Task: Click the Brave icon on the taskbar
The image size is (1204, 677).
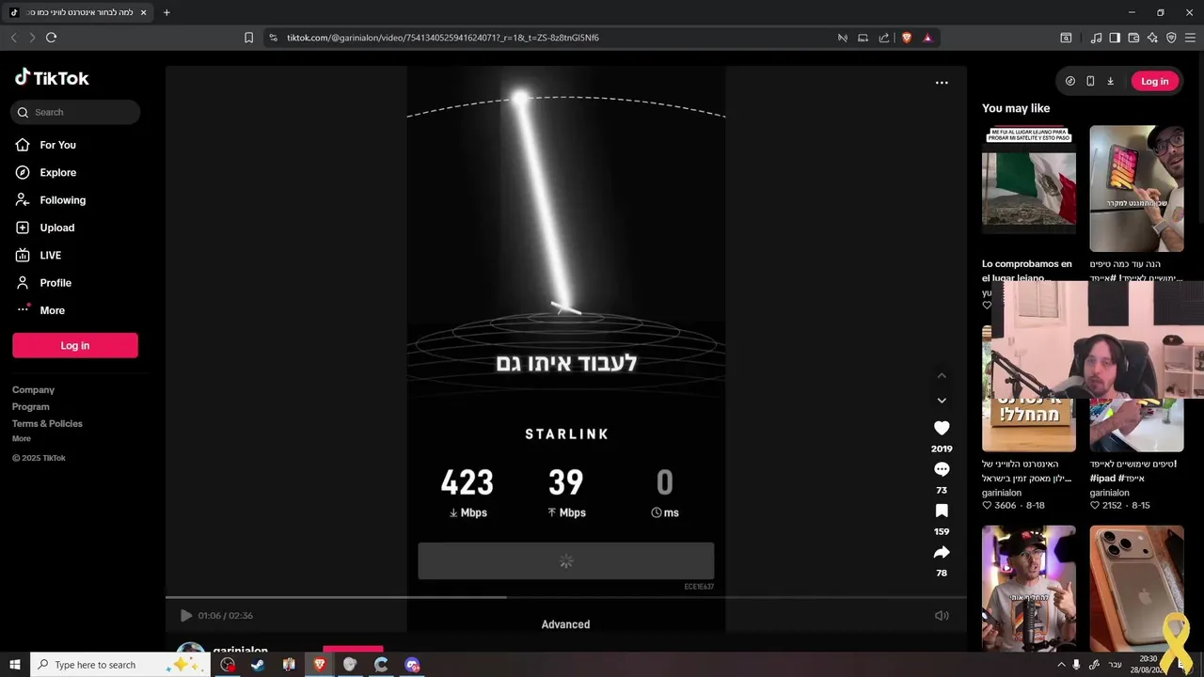Action: 320,665
